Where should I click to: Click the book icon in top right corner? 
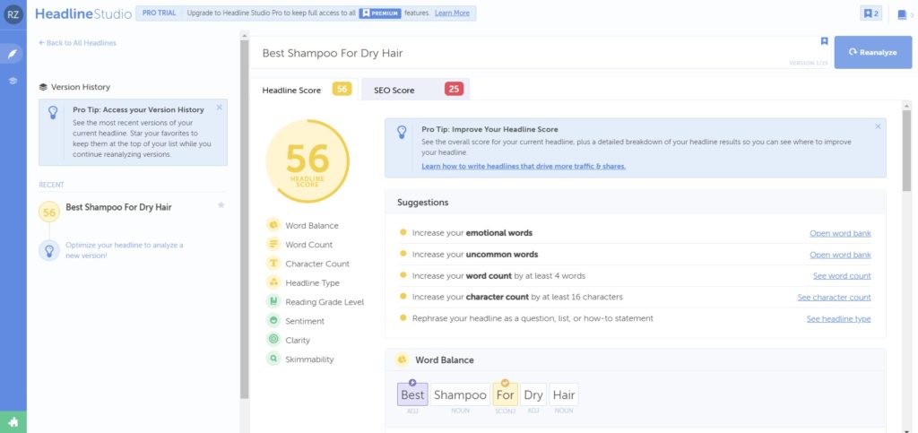901,13
